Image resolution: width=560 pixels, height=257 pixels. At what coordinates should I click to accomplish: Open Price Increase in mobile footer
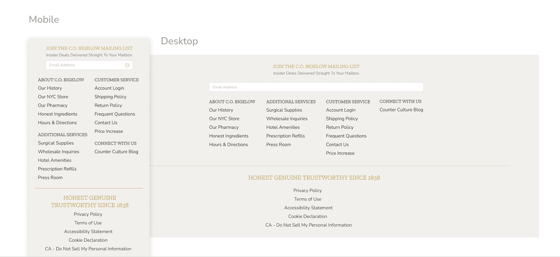coord(109,131)
